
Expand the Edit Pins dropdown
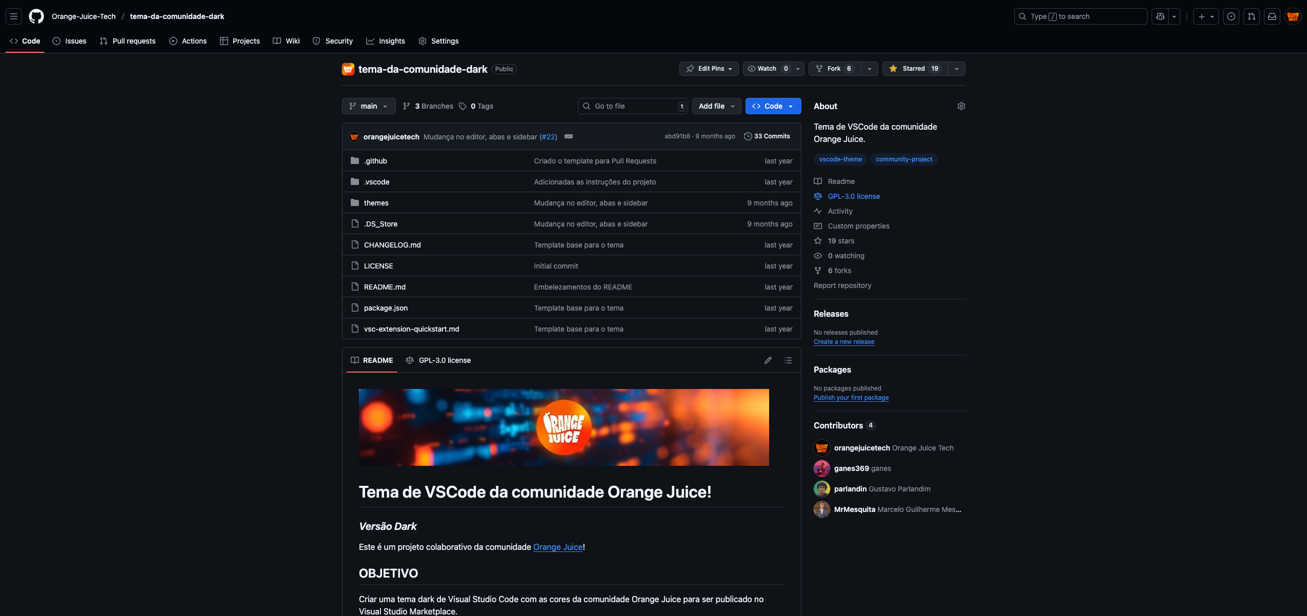(x=709, y=69)
